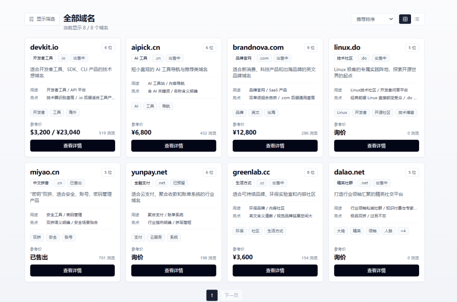
Task: Click the 开发者工具 category badge on devkit.io
Action: coord(43,58)
